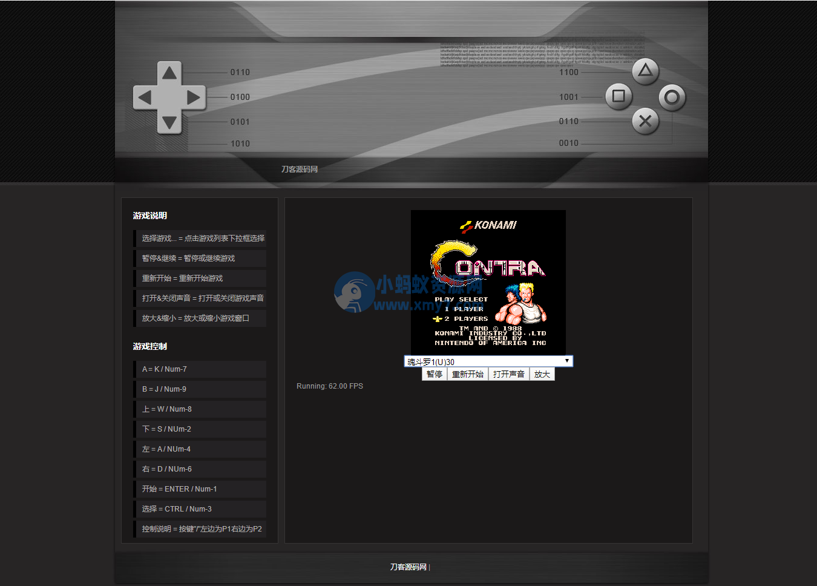Restart the game with 重新开始 button
This screenshot has height=586, width=817.
click(467, 374)
